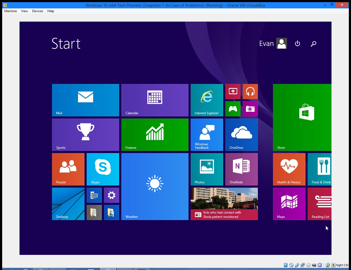Open the Desktop tile
The width and height of the screenshot is (351, 270).
(68, 204)
